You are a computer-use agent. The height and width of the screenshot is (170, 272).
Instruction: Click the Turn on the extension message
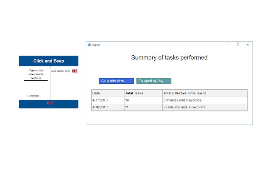pyautogui.click(x=36, y=74)
